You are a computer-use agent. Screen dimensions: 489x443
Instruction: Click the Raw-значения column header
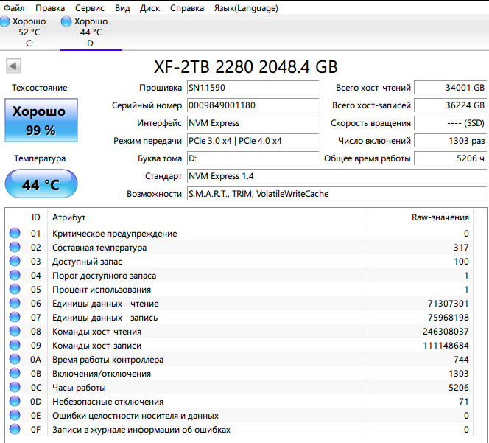click(x=422, y=217)
